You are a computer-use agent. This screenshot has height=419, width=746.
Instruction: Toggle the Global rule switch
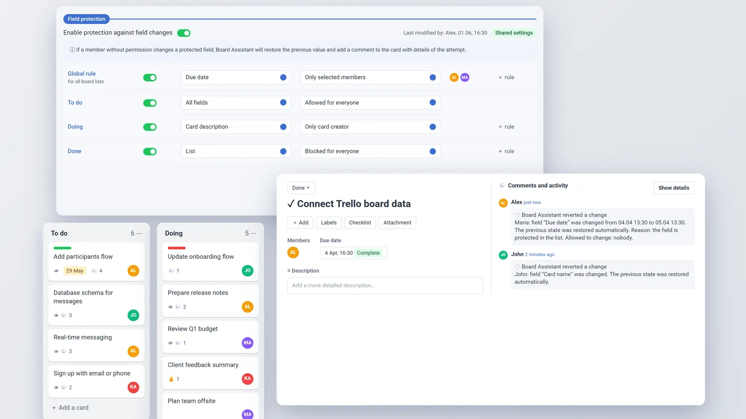pos(150,78)
